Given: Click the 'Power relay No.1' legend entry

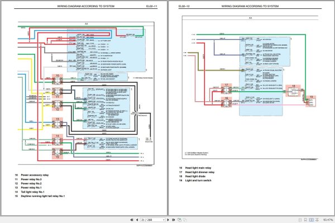Looking at the screenshot, I should [31, 187].
